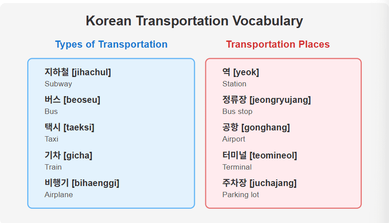This screenshot has width=389, height=223.
Task: Select the Station translation text
Action: pos(234,84)
